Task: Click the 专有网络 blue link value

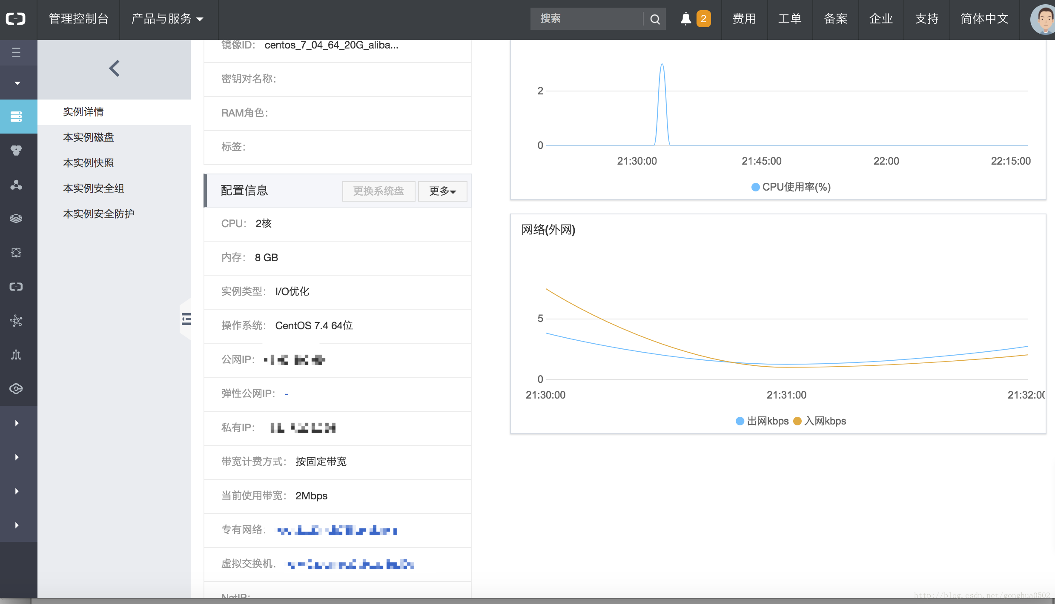Action: [x=337, y=530]
